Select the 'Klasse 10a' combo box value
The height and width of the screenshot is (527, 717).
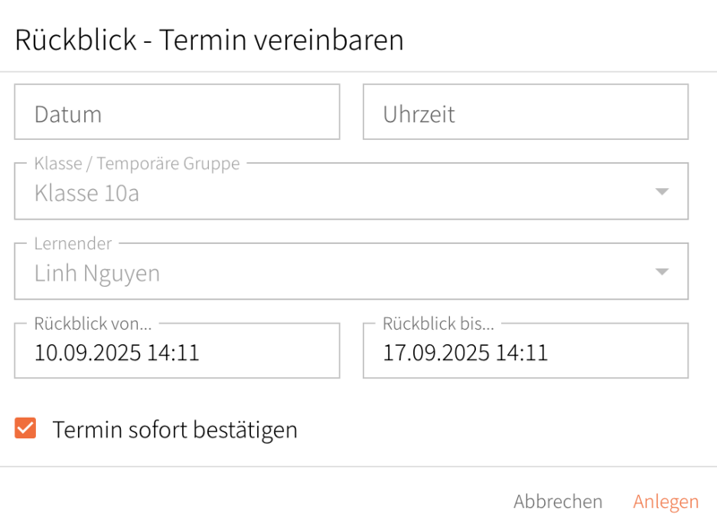coord(87,193)
